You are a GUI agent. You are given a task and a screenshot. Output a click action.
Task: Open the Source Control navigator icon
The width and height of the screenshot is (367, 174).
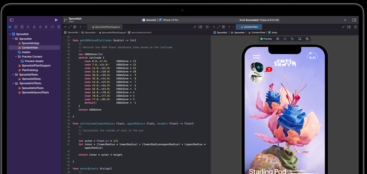[16, 27]
